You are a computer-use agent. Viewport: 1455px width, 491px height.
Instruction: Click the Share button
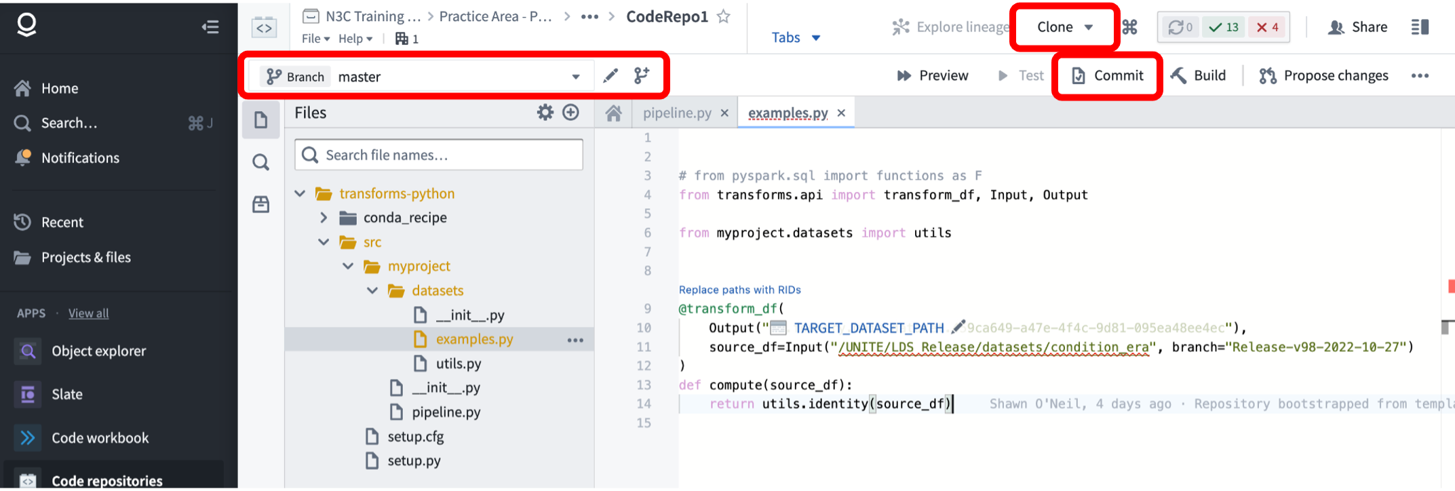[1357, 27]
